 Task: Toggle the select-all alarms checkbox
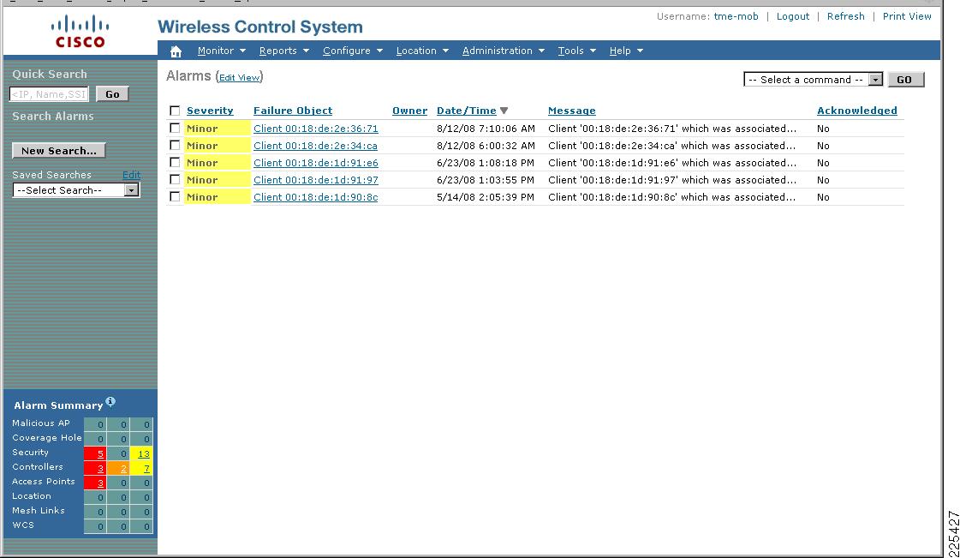[175, 111]
